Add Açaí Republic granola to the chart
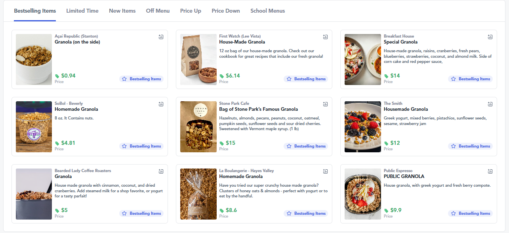Image resolution: width=509 pixels, height=233 pixels. coord(161,36)
